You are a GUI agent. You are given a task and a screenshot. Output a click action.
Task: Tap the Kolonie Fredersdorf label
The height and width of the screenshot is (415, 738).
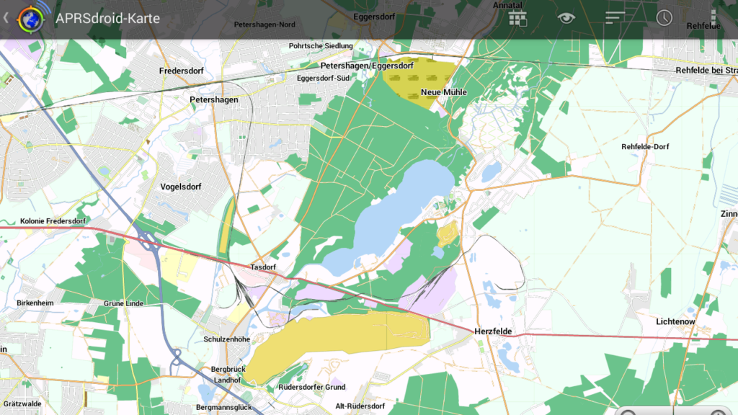[x=53, y=221]
